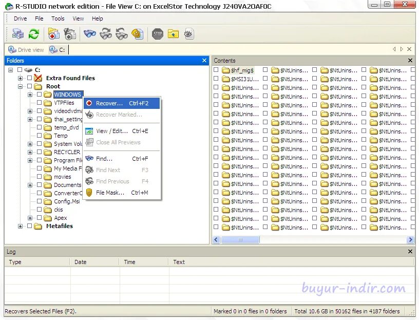Image resolution: width=419 pixels, height=320 pixels.
Task: Check the C: drive checkbox
Action: tap(20, 70)
